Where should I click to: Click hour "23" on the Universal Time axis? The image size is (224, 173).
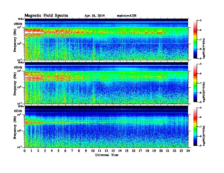point(181,151)
